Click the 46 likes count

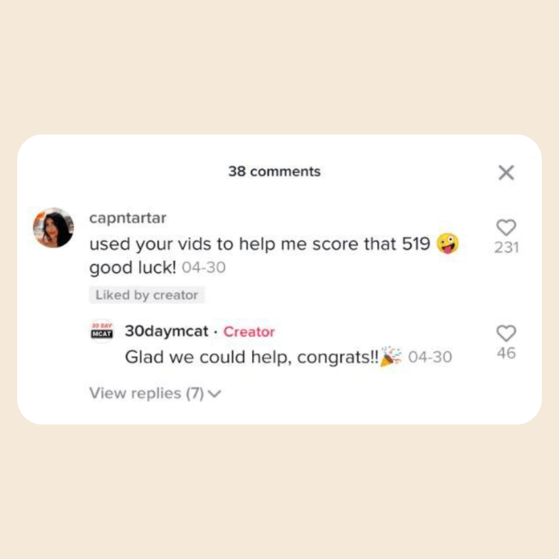pos(506,354)
